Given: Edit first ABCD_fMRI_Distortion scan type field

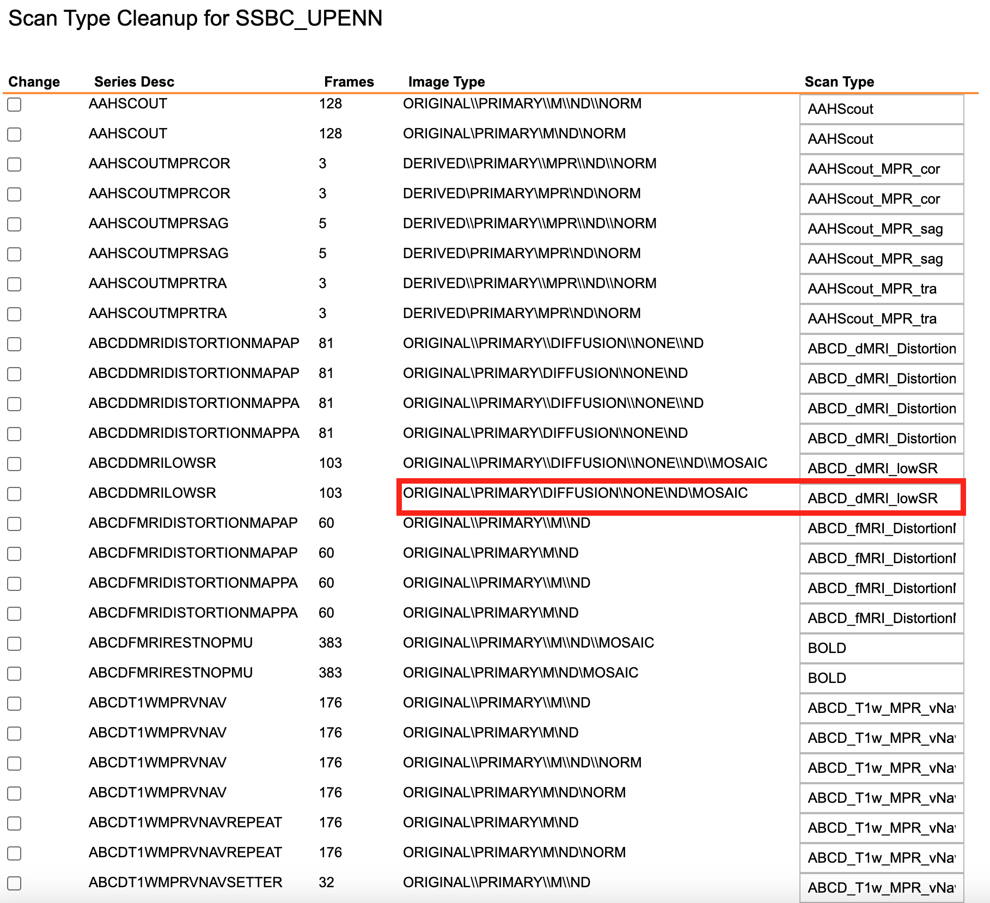Looking at the screenshot, I should 882,528.
